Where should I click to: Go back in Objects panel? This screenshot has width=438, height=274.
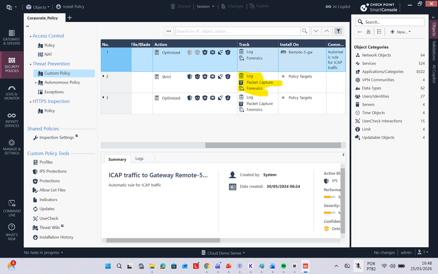(x=360, y=32)
